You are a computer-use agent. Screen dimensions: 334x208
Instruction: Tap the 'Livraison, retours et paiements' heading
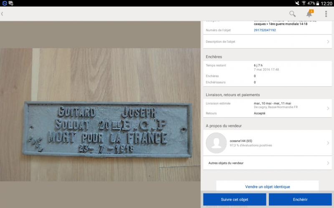pyautogui.click(x=233, y=95)
